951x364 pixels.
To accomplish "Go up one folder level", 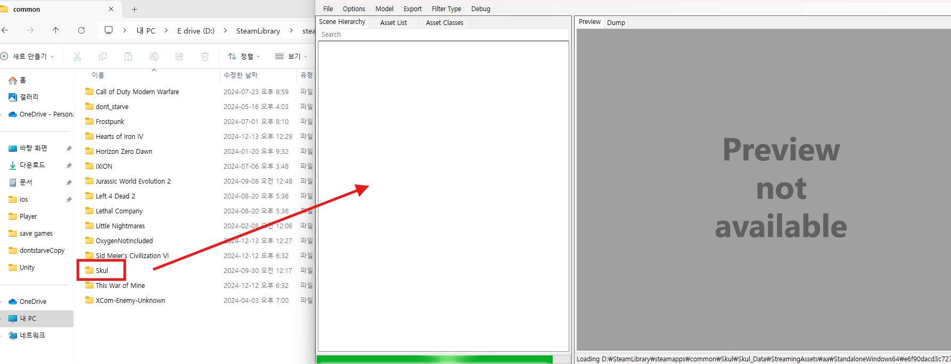I will tap(56, 30).
